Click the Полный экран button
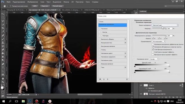185x104 pixels. pyautogui.click(x=58, y=6)
